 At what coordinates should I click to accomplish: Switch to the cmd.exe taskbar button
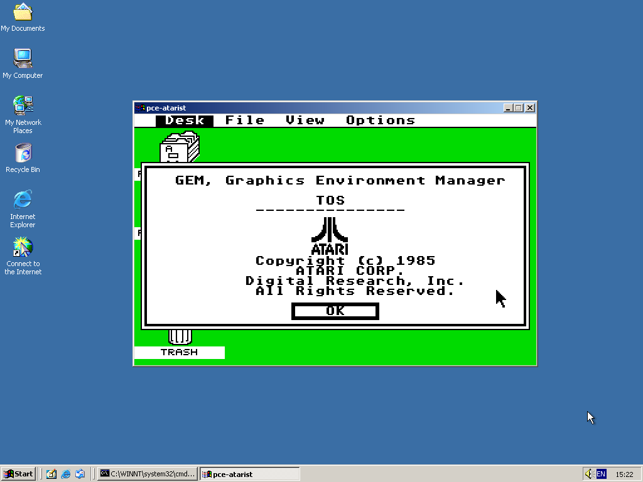click(x=148, y=474)
